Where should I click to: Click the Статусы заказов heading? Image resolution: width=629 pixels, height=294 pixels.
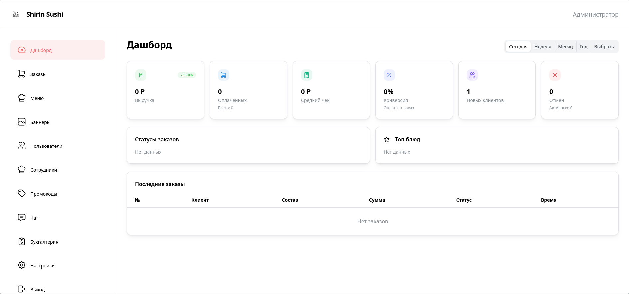pyautogui.click(x=157, y=139)
